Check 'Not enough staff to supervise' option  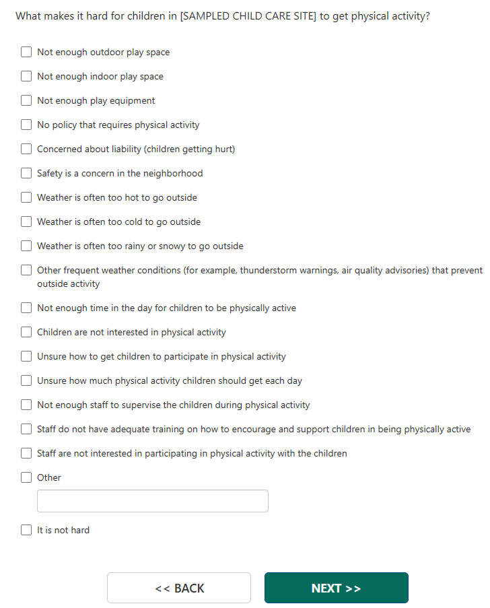point(26,405)
